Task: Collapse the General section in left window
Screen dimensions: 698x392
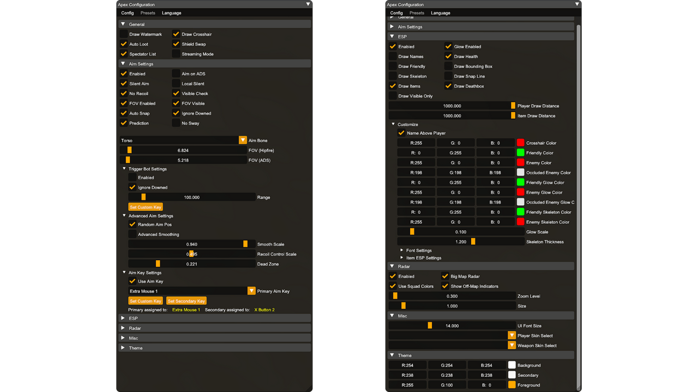Action: click(x=215, y=24)
